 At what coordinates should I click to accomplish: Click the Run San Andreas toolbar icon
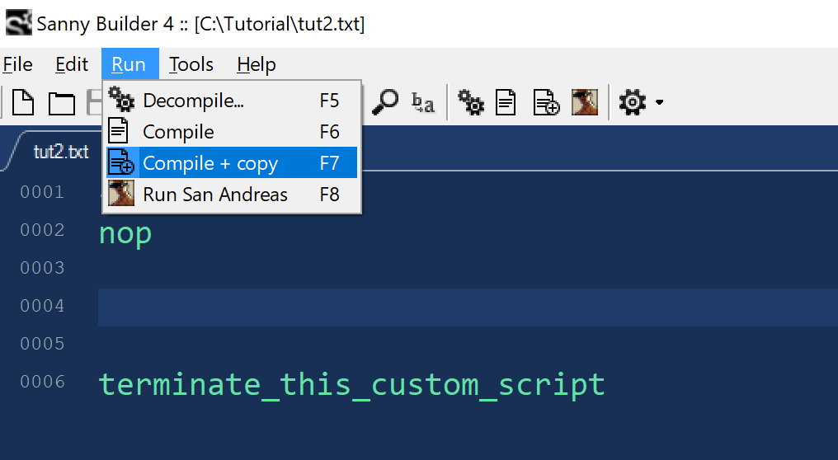click(585, 102)
